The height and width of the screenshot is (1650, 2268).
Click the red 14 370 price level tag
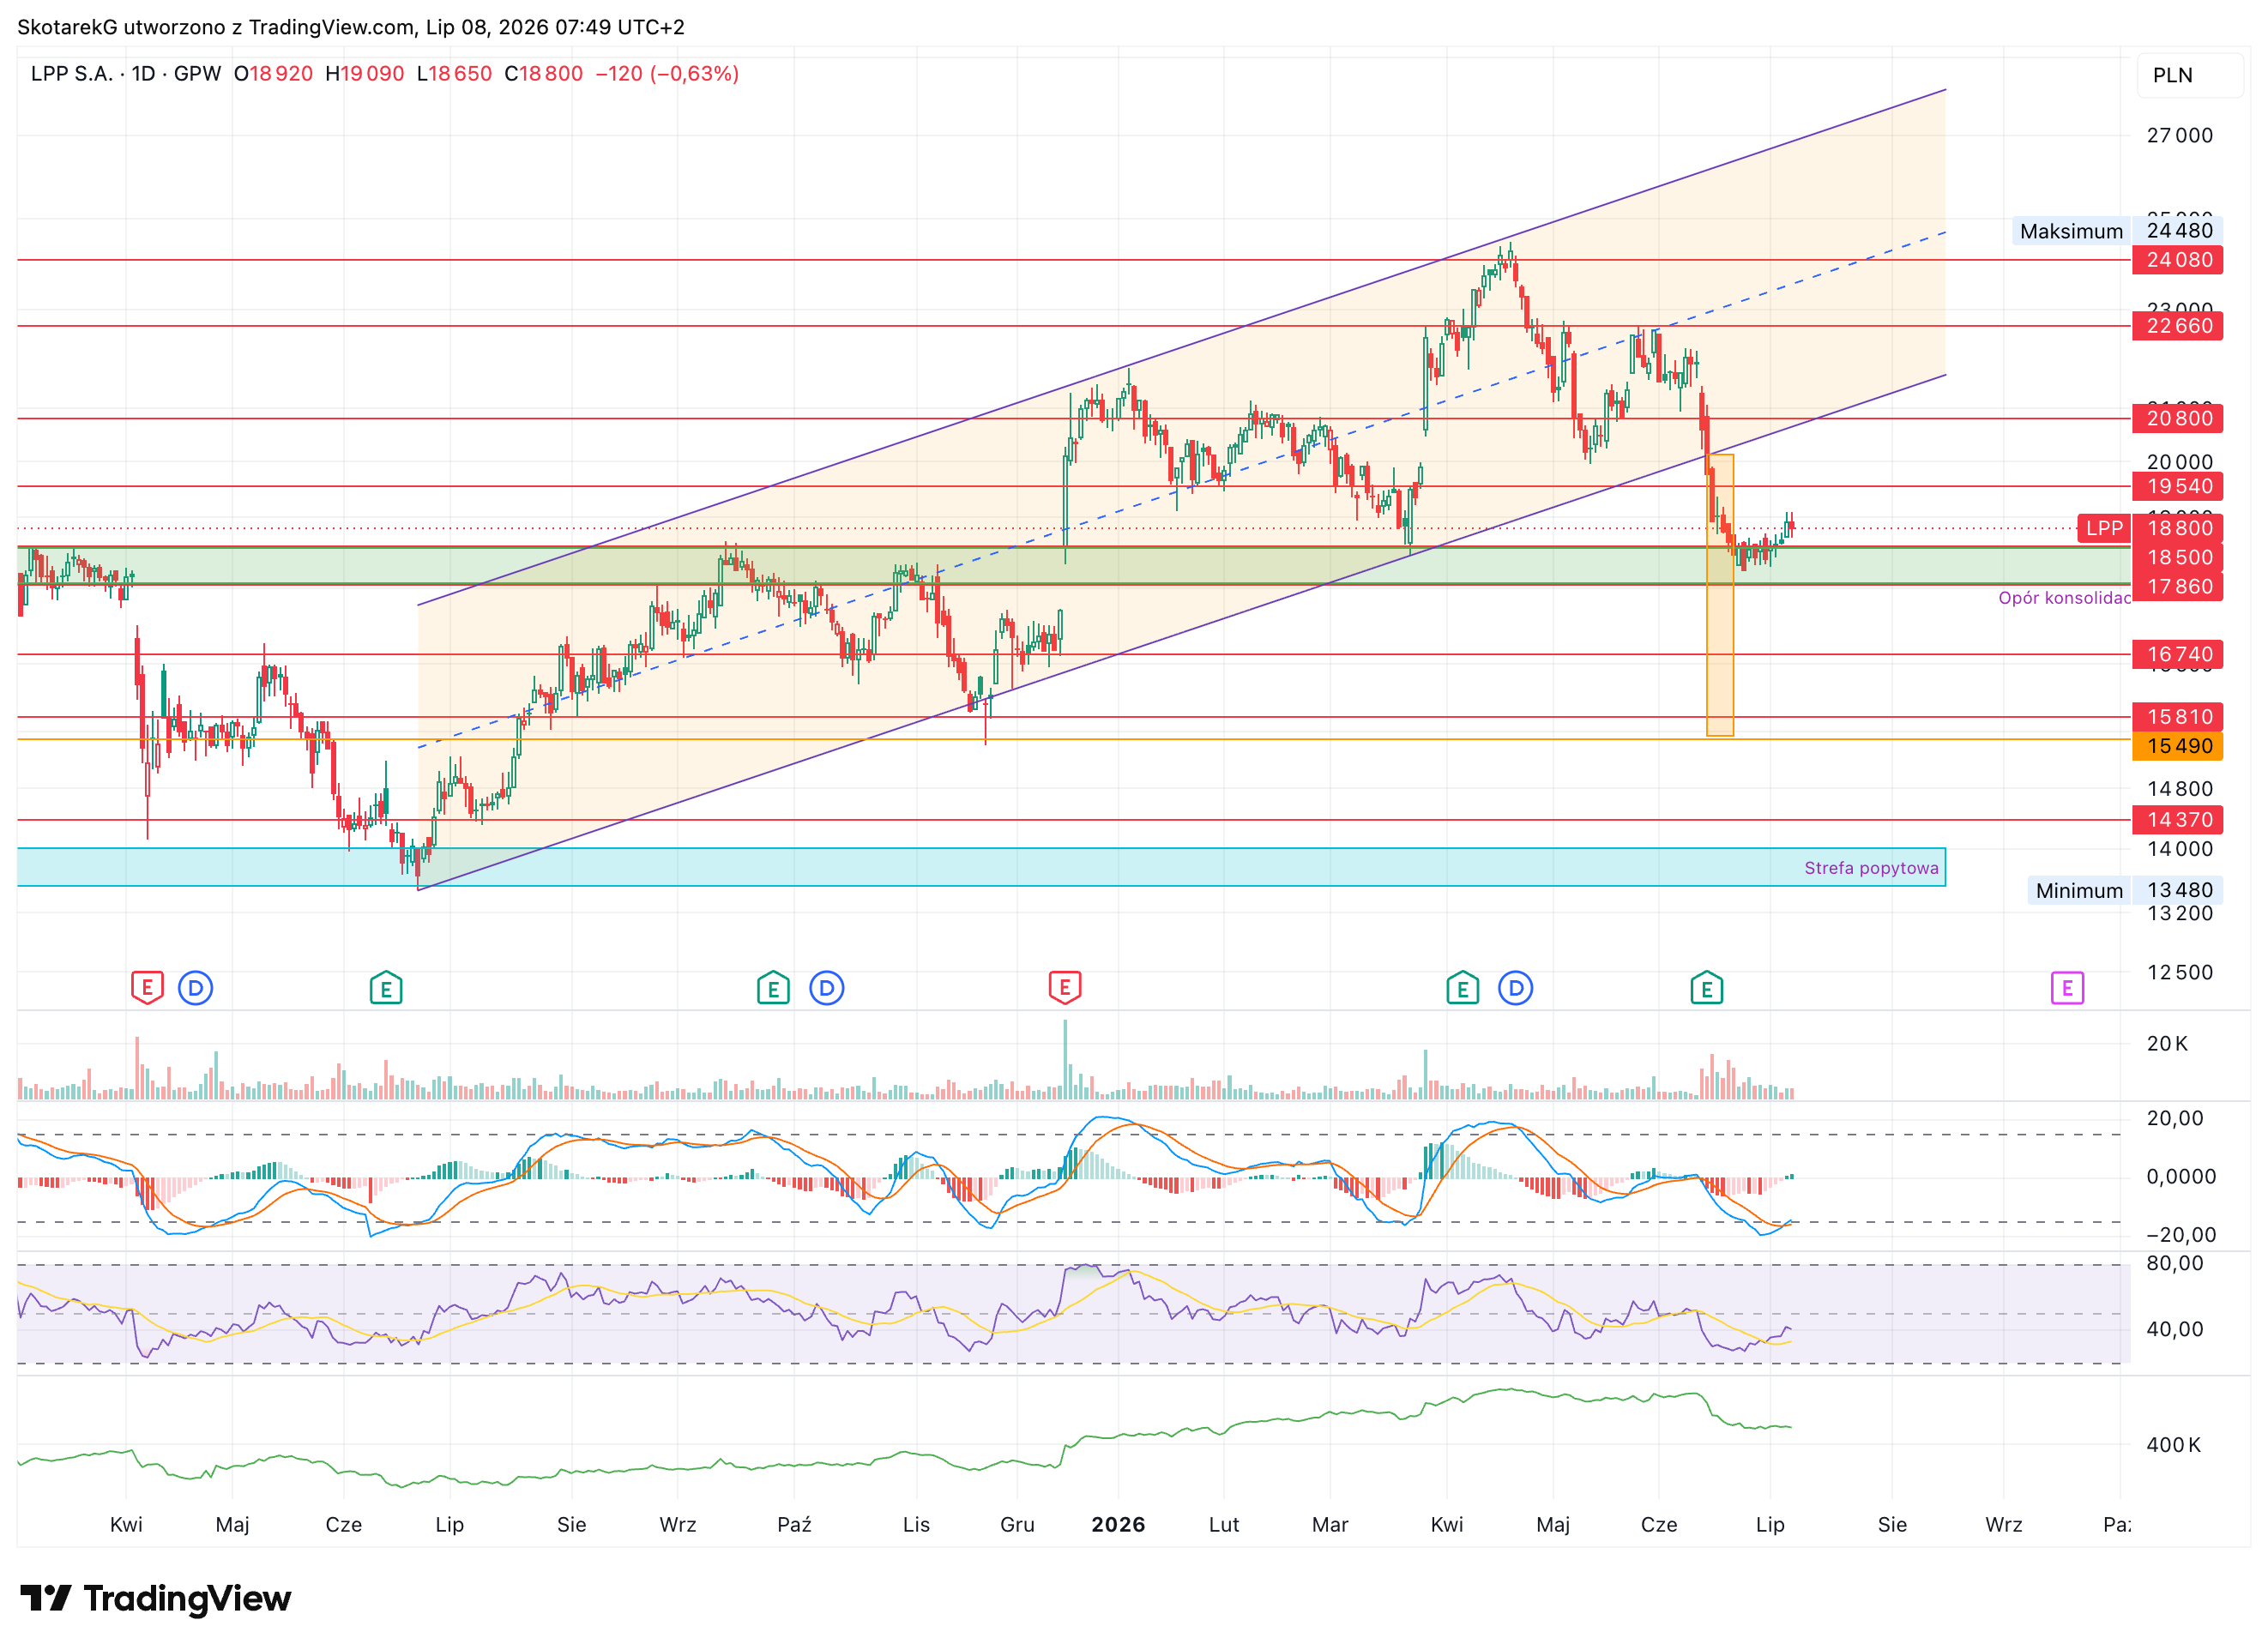coord(2178,820)
